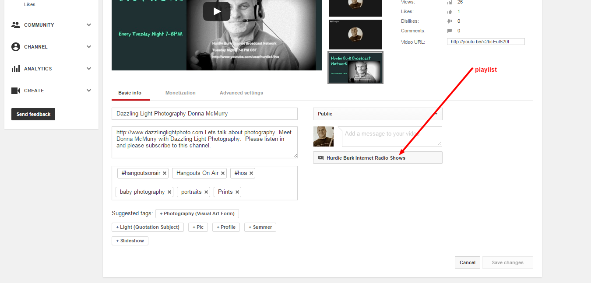Click the Community people icon
This screenshot has height=283, width=591.
(16, 25)
